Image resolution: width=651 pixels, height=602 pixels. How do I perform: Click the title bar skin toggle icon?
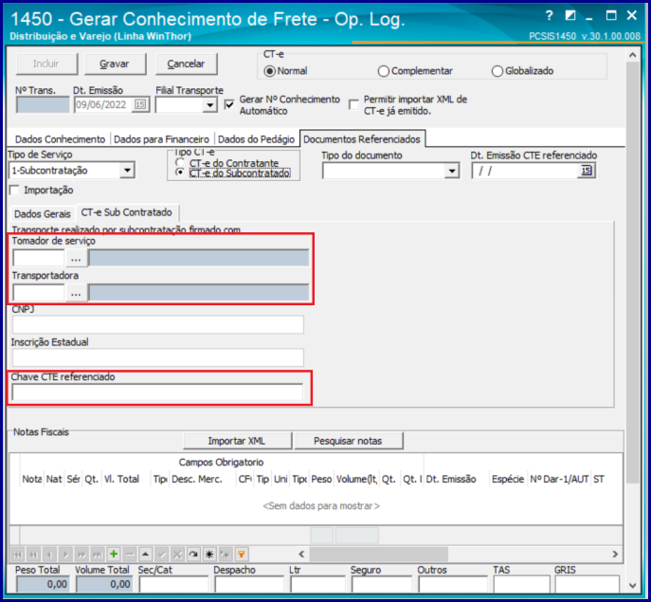click(x=570, y=16)
